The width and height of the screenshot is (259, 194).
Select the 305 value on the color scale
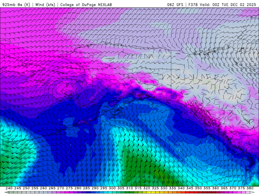tap(121, 188)
